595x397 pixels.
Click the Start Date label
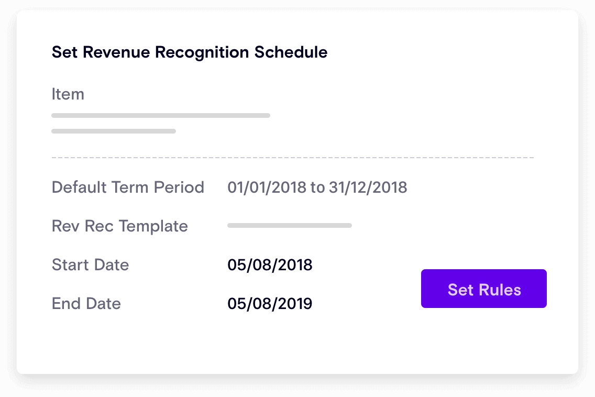point(90,265)
